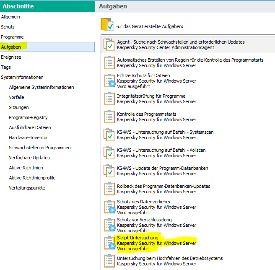Click the checkmark icon for KS4WS Systemscan task
Screen dimensions: 275x270
(109, 135)
